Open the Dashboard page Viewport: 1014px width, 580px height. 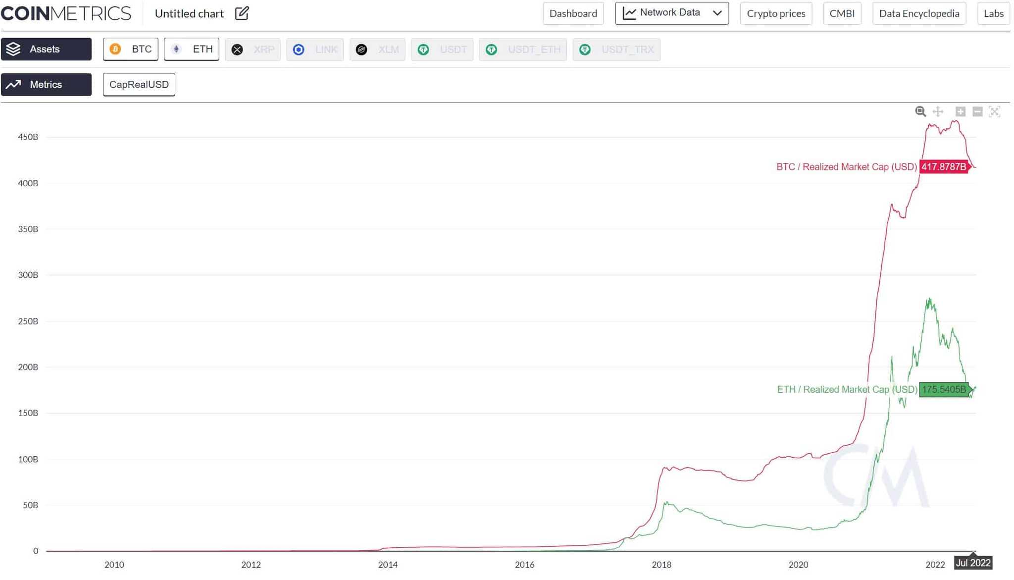[573, 13]
